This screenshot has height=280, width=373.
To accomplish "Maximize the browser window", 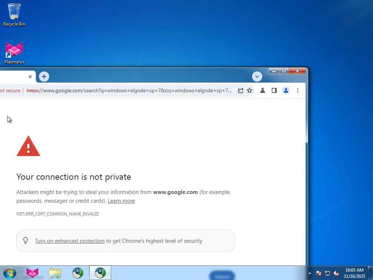I will [284, 71].
